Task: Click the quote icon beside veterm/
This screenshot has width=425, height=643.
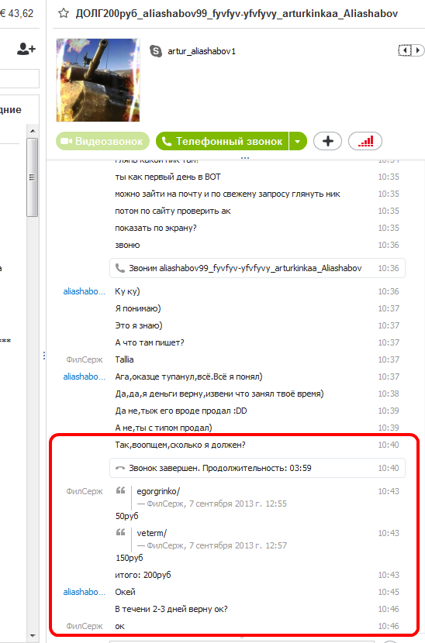Action: point(120,532)
